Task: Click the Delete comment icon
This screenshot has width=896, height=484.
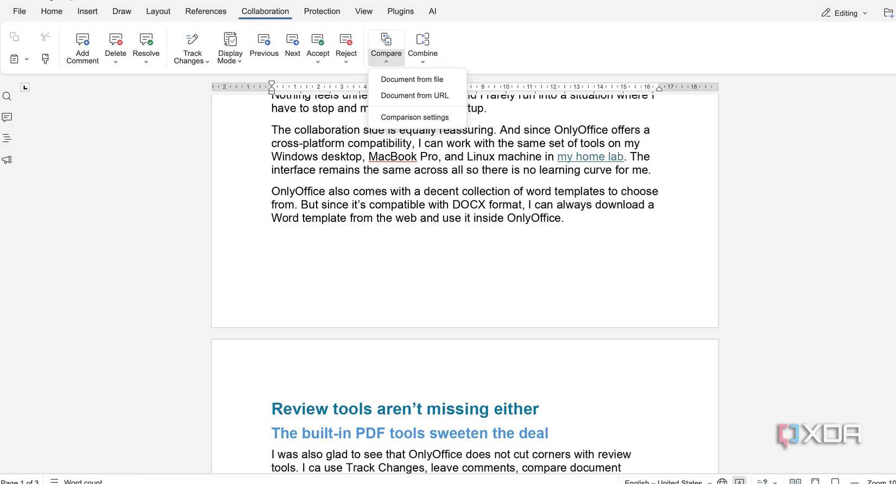Action: 116,39
